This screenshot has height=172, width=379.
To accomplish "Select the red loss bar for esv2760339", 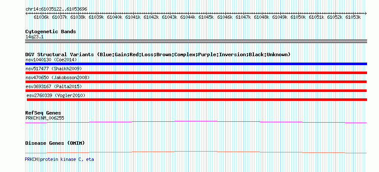I will 197,100.
